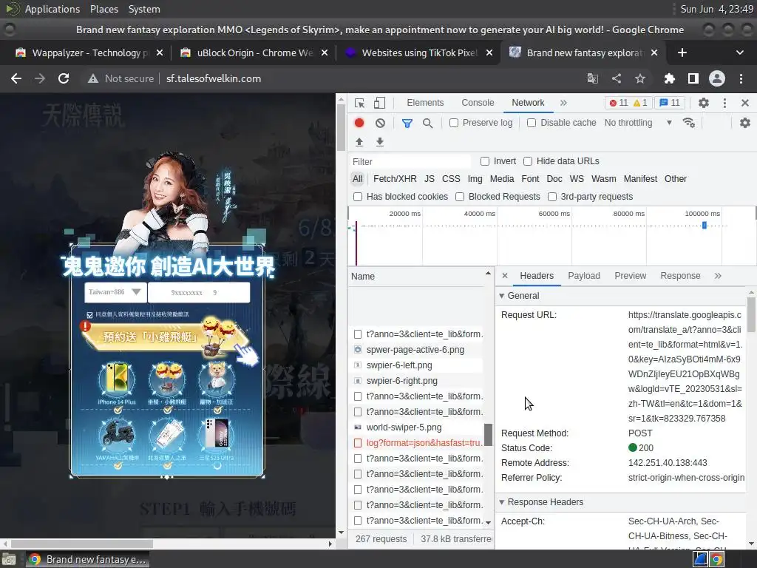Switch to the Console panel tab
The width and height of the screenshot is (757, 568).
pos(478,103)
